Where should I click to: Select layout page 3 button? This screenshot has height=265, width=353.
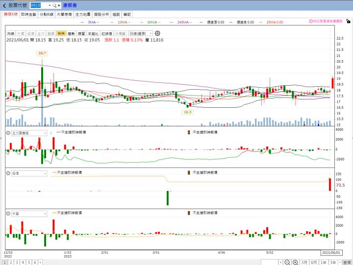[17, 262]
